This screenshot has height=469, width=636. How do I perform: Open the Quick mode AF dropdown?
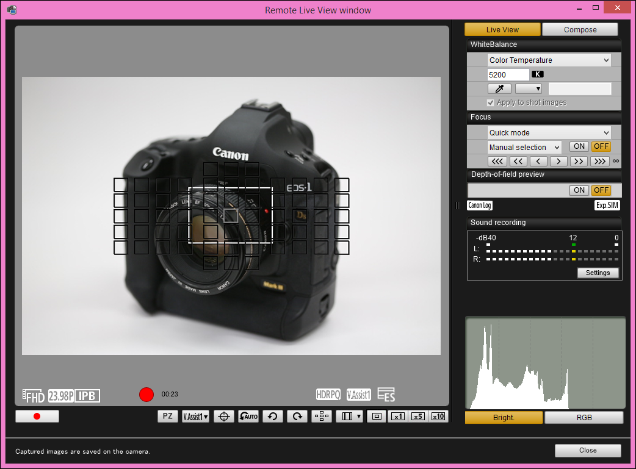pos(549,132)
